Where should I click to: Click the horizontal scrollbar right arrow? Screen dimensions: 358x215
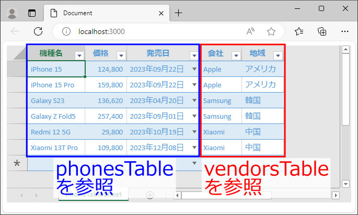(336, 195)
